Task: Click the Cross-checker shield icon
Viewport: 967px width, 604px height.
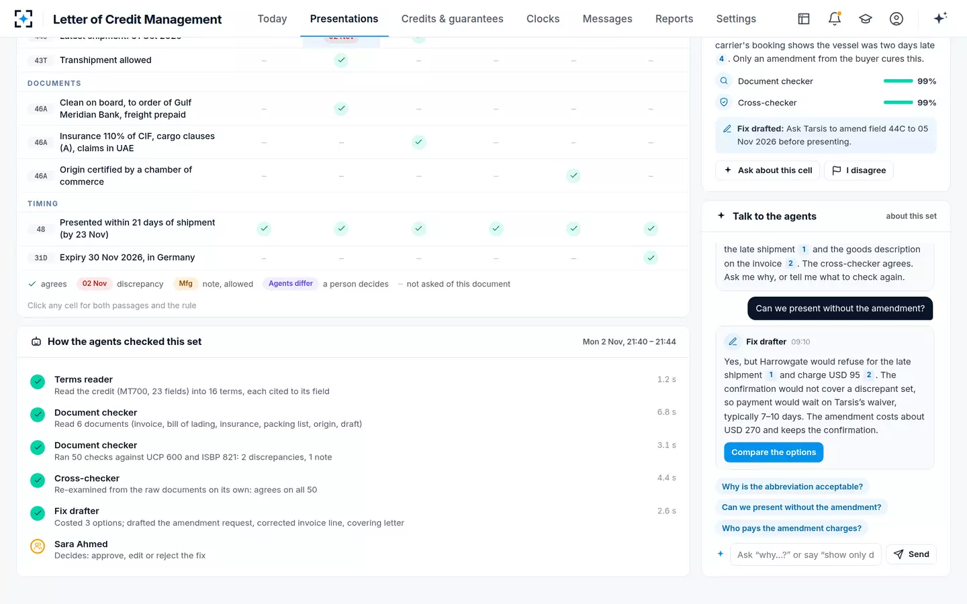Action: pyautogui.click(x=724, y=103)
